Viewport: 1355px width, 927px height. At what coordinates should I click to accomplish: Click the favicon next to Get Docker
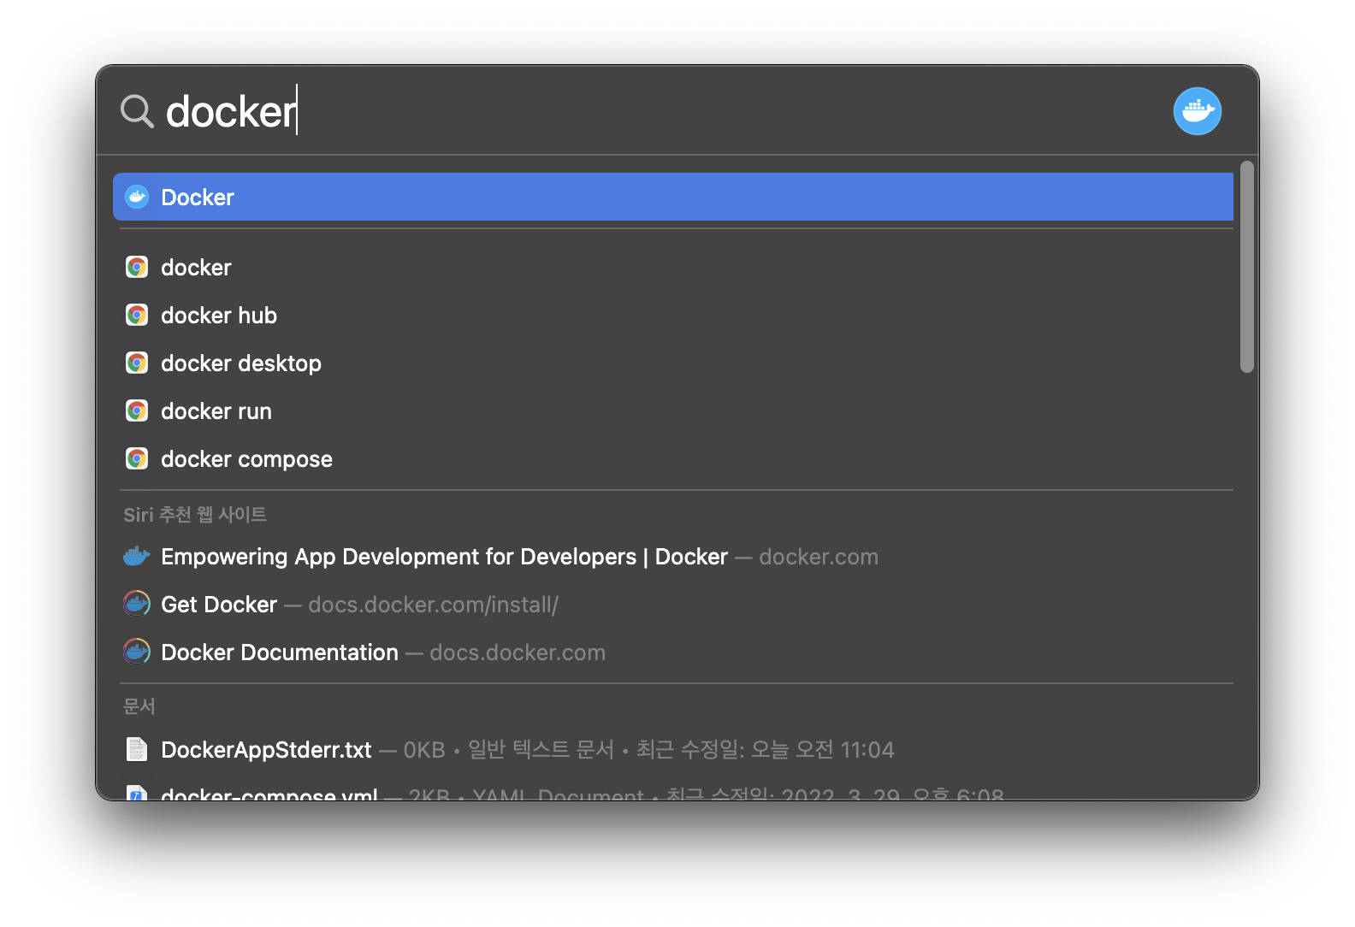click(137, 605)
